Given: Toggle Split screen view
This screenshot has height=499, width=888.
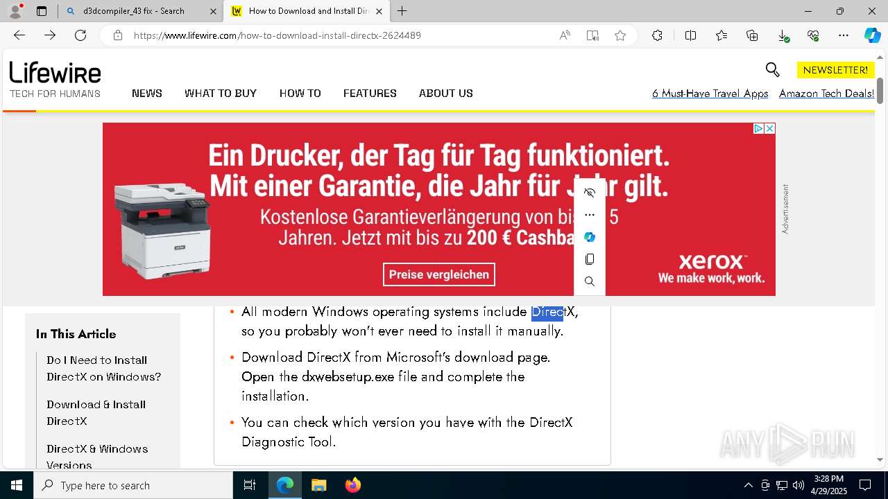Looking at the screenshot, I should [690, 35].
